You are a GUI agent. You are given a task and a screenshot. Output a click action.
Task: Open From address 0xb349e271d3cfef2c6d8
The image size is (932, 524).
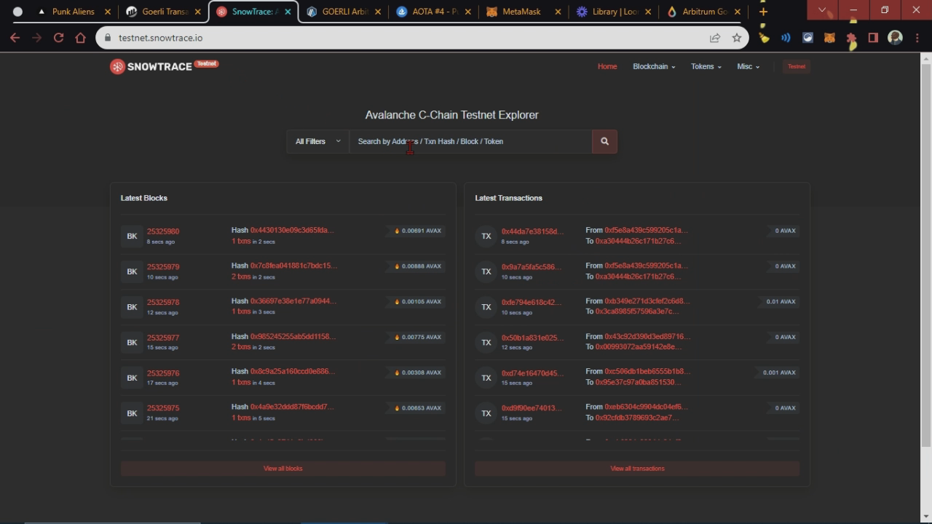coord(647,301)
